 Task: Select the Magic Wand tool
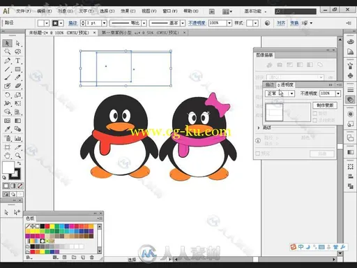coord(7,52)
